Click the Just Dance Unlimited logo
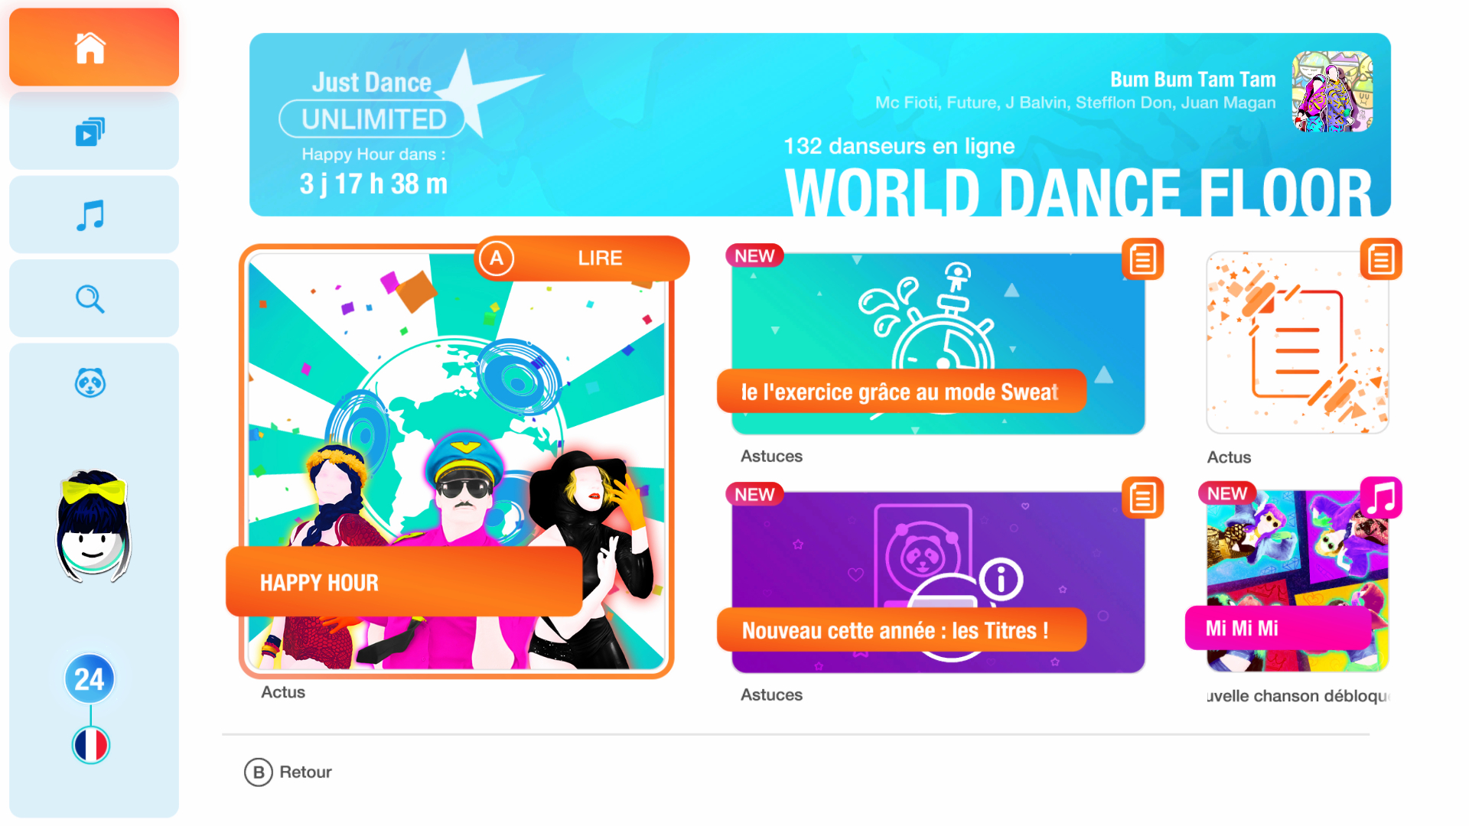The width and height of the screenshot is (1469, 826). click(373, 101)
